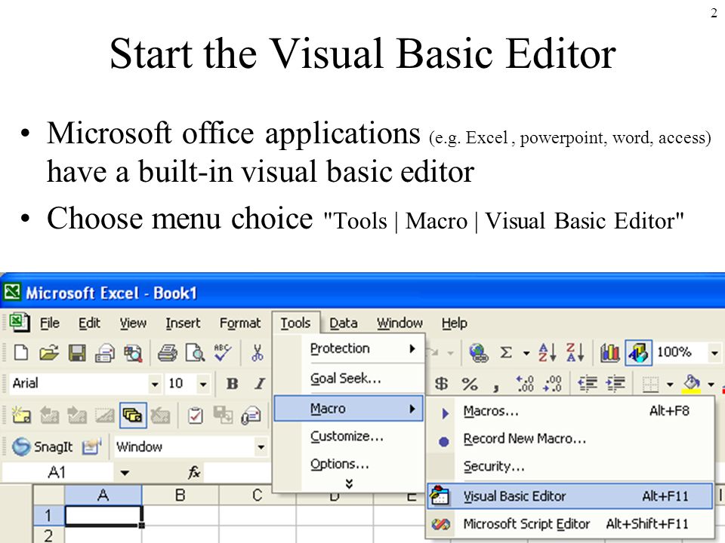Click column B header
Image resolution: width=725 pixels, height=543 pixels.
(180, 495)
